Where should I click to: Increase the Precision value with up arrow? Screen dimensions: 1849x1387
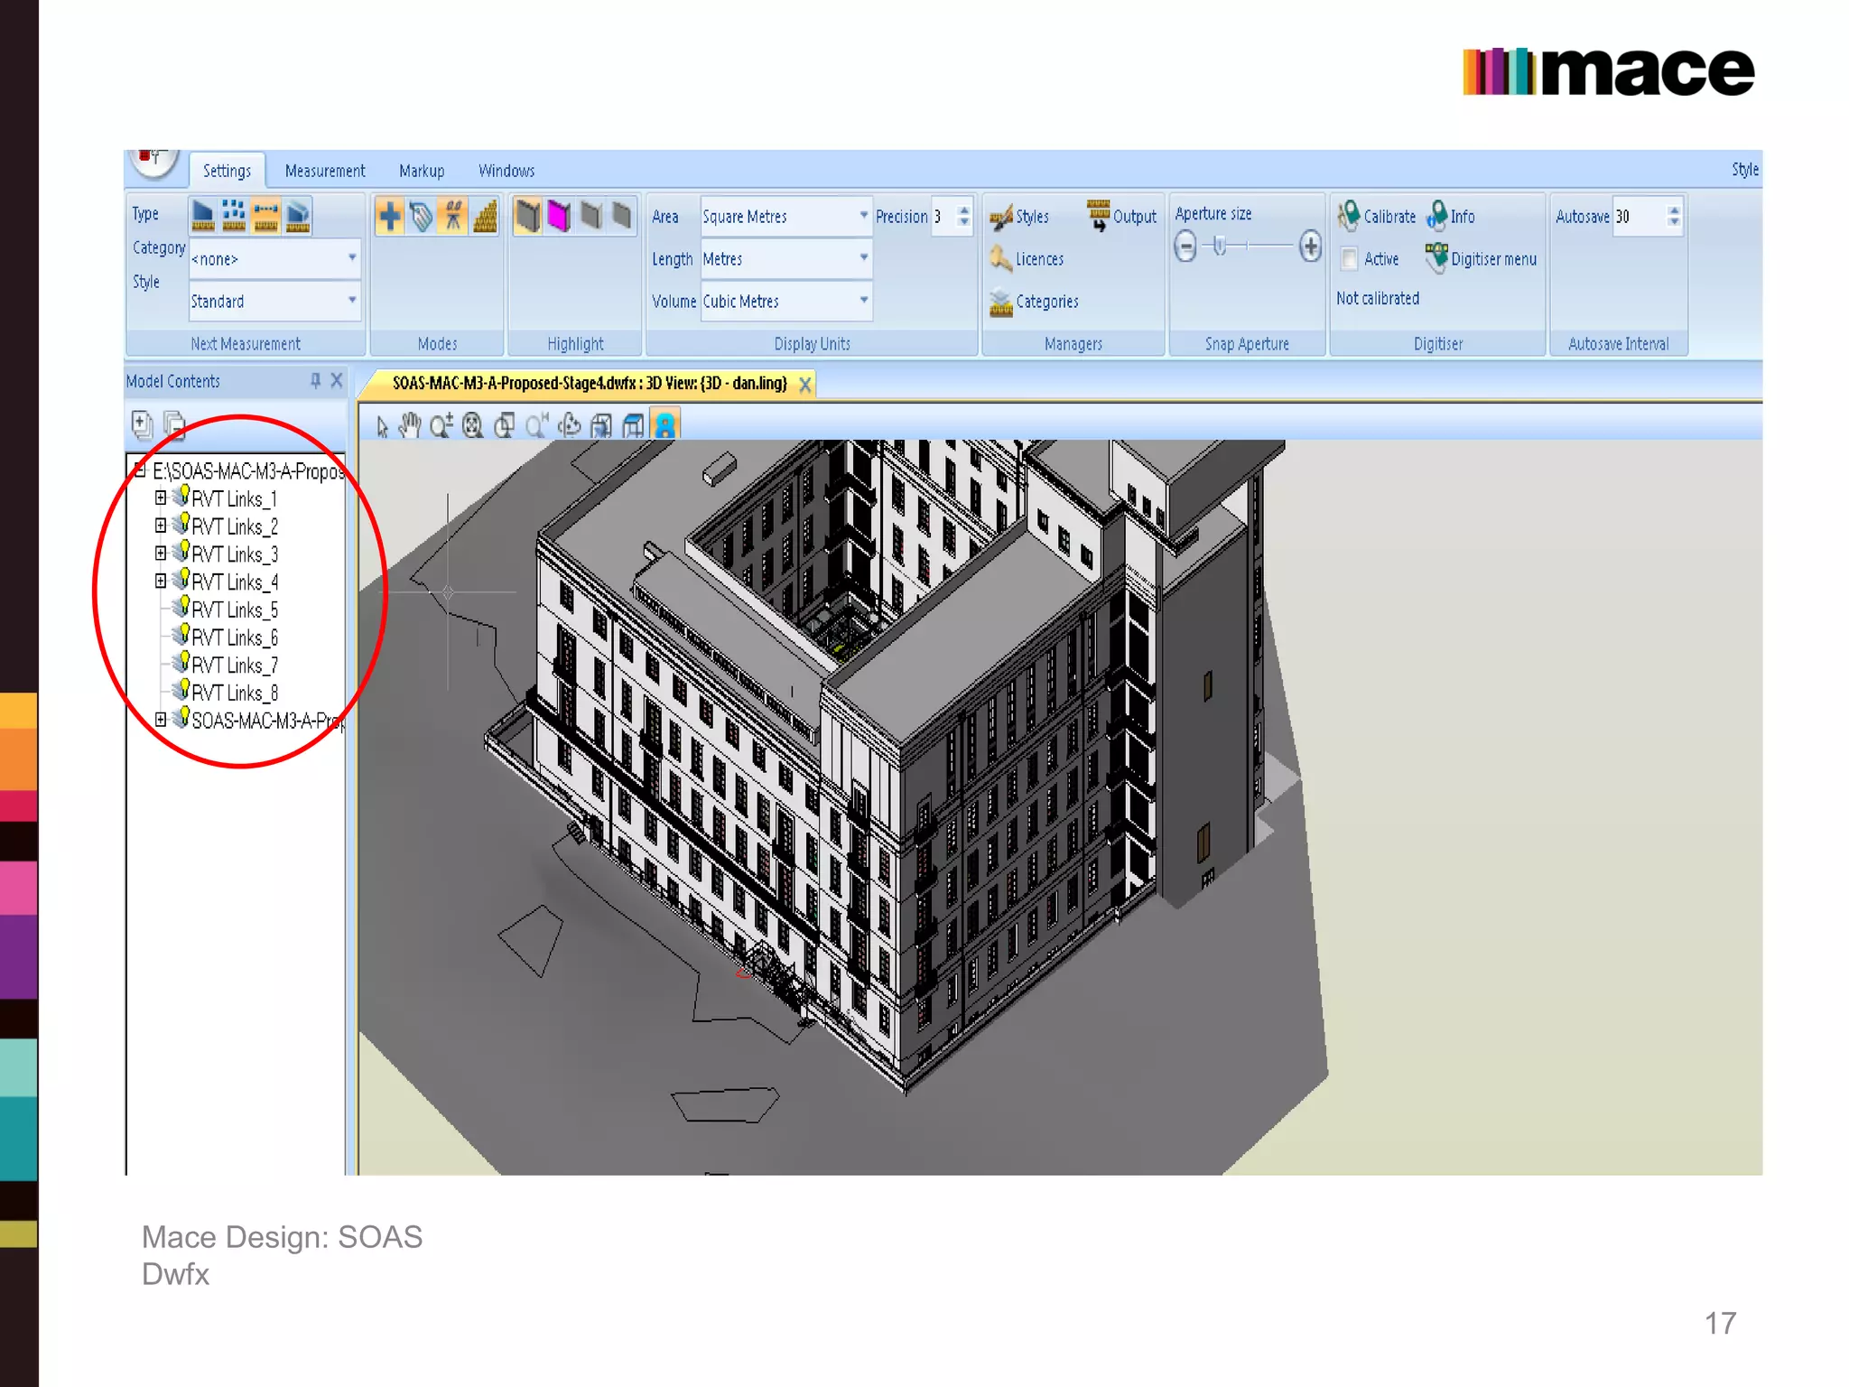tap(964, 209)
